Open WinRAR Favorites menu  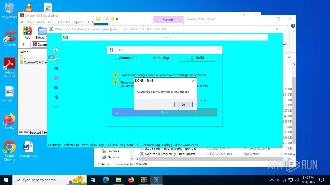coord(64,22)
